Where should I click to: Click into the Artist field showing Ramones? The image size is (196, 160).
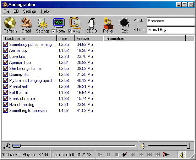pos(171,21)
